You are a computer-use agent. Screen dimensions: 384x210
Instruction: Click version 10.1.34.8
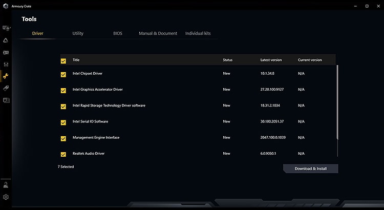pos(267,73)
